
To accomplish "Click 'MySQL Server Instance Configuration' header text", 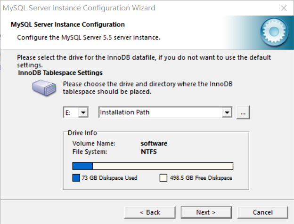I will click(x=68, y=24).
